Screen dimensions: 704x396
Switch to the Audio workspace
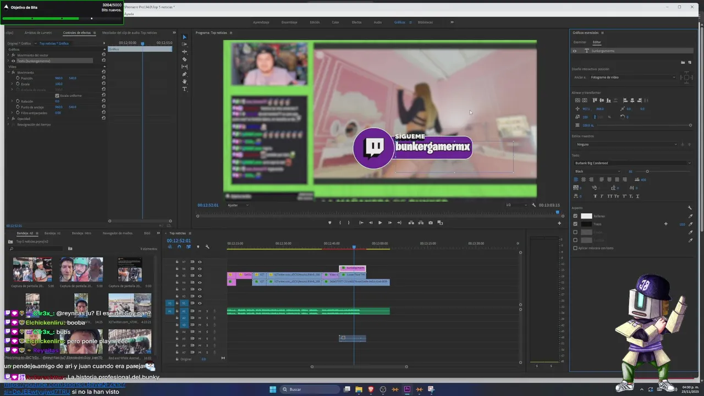click(x=378, y=22)
